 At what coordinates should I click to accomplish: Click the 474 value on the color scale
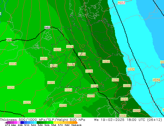coord(8,125)
